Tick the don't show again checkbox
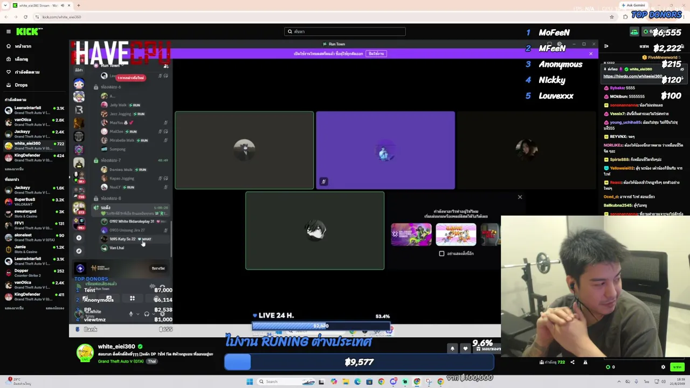The height and width of the screenshot is (388, 690). click(441, 253)
